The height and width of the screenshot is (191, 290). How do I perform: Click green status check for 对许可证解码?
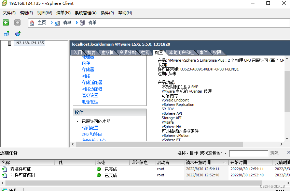click(99, 175)
